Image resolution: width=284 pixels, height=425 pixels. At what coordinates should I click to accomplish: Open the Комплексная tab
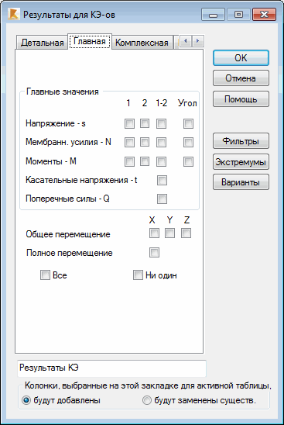(142, 43)
